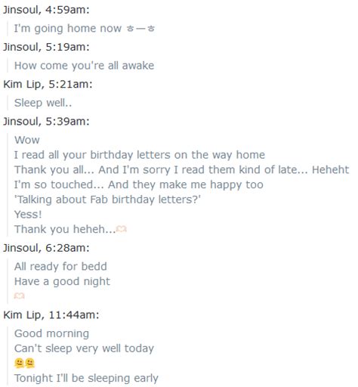Click the message 'How come you're all awake'

84,66
